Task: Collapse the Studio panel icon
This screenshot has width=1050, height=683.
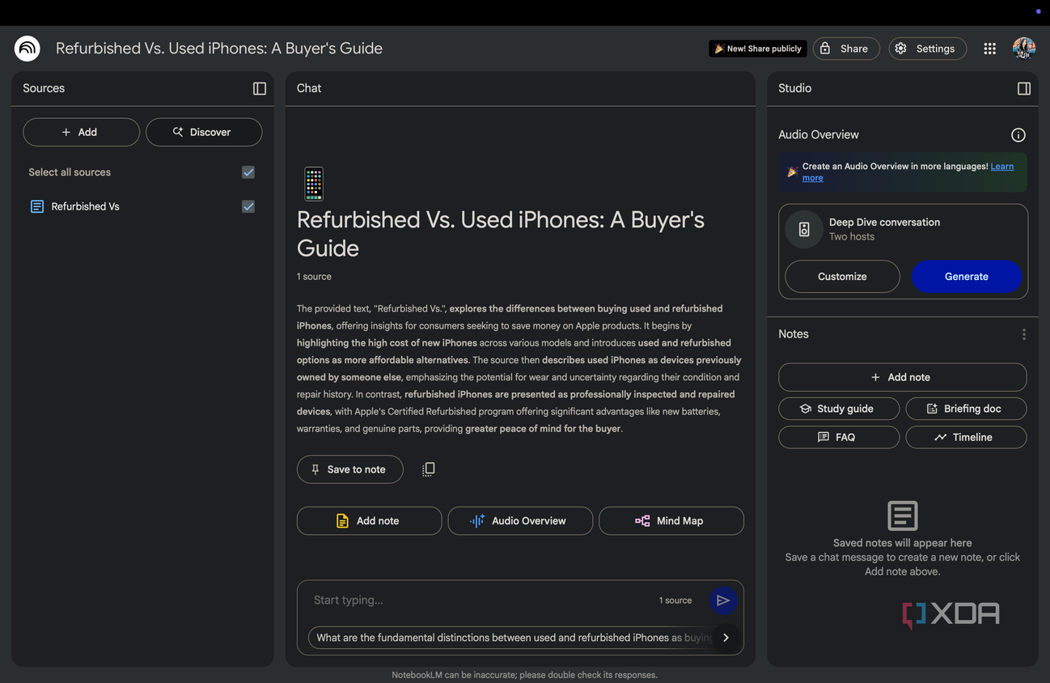Action: coord(1024,88)
